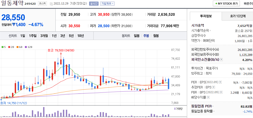Click 저가 value 28,500
The image size is (253, 118).
tap(104, 26)
